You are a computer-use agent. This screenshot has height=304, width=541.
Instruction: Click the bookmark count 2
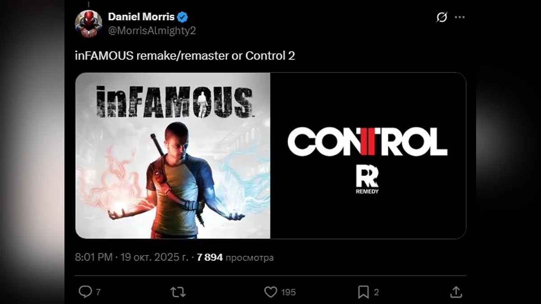pos(376,292)
